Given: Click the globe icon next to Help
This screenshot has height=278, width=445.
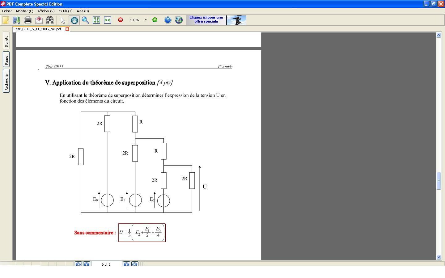Looking at the screenshot, I should (179, 20).
